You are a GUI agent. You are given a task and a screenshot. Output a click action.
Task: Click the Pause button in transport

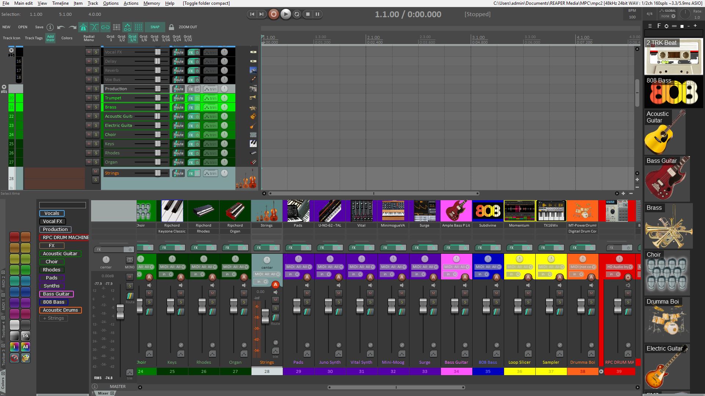318,14
